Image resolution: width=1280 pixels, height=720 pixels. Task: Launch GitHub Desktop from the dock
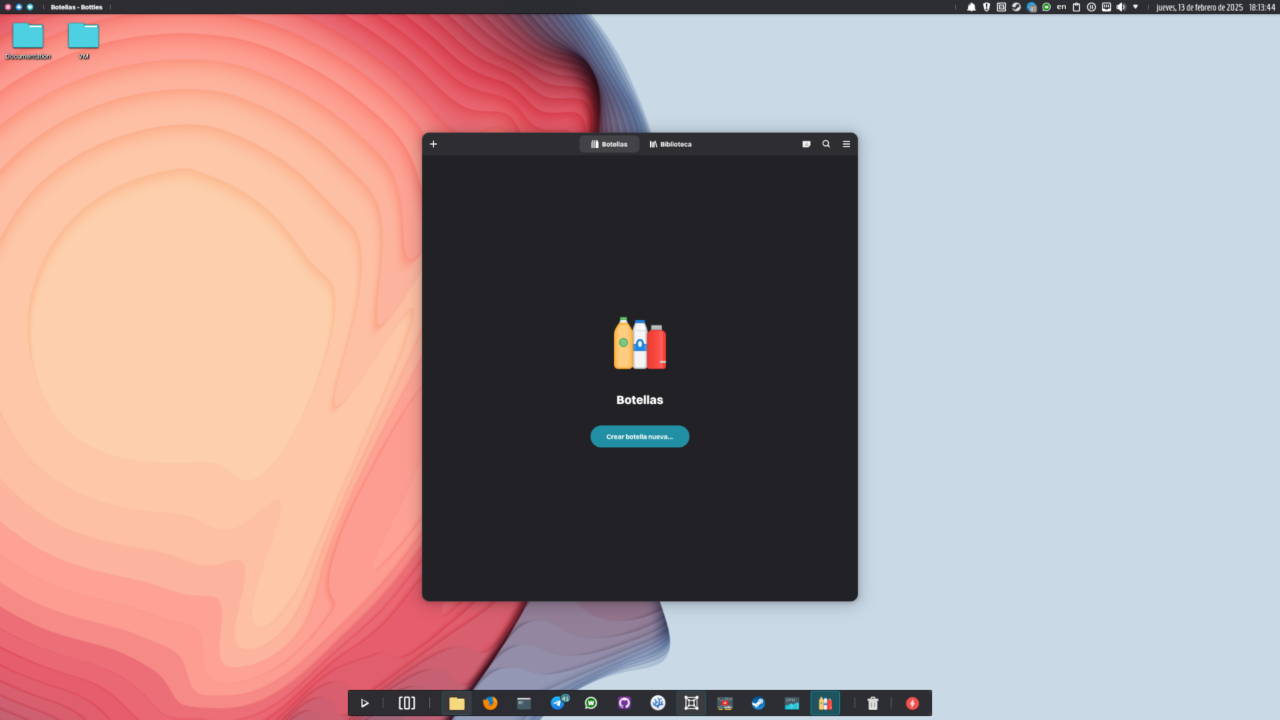(x=625, y=703)
